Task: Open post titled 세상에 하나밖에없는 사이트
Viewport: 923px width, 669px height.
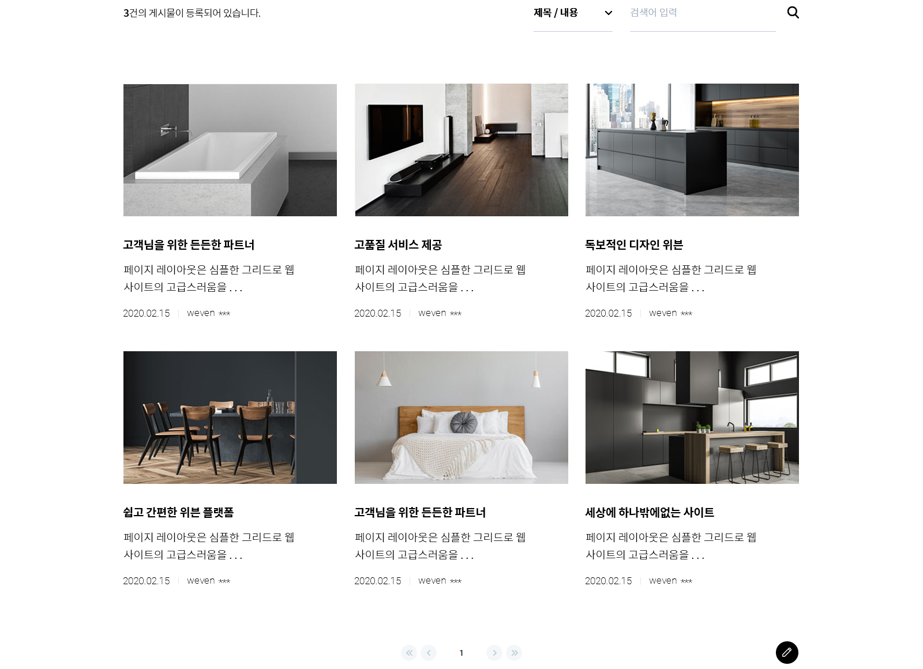Action: click(650, 513)
